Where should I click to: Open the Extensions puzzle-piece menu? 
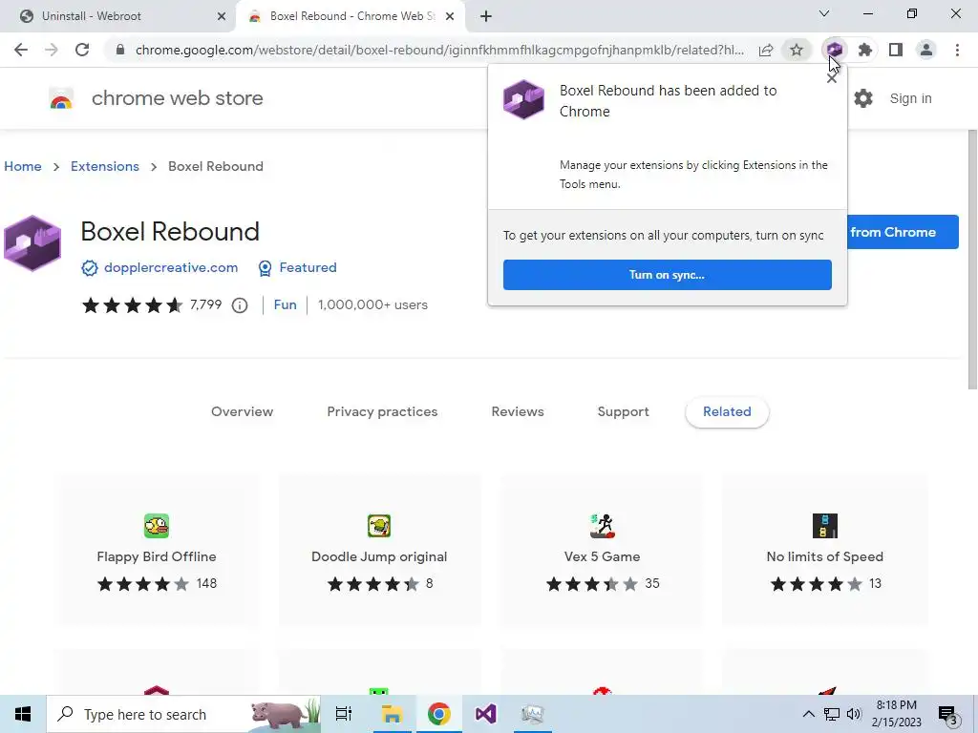point(865,50)
